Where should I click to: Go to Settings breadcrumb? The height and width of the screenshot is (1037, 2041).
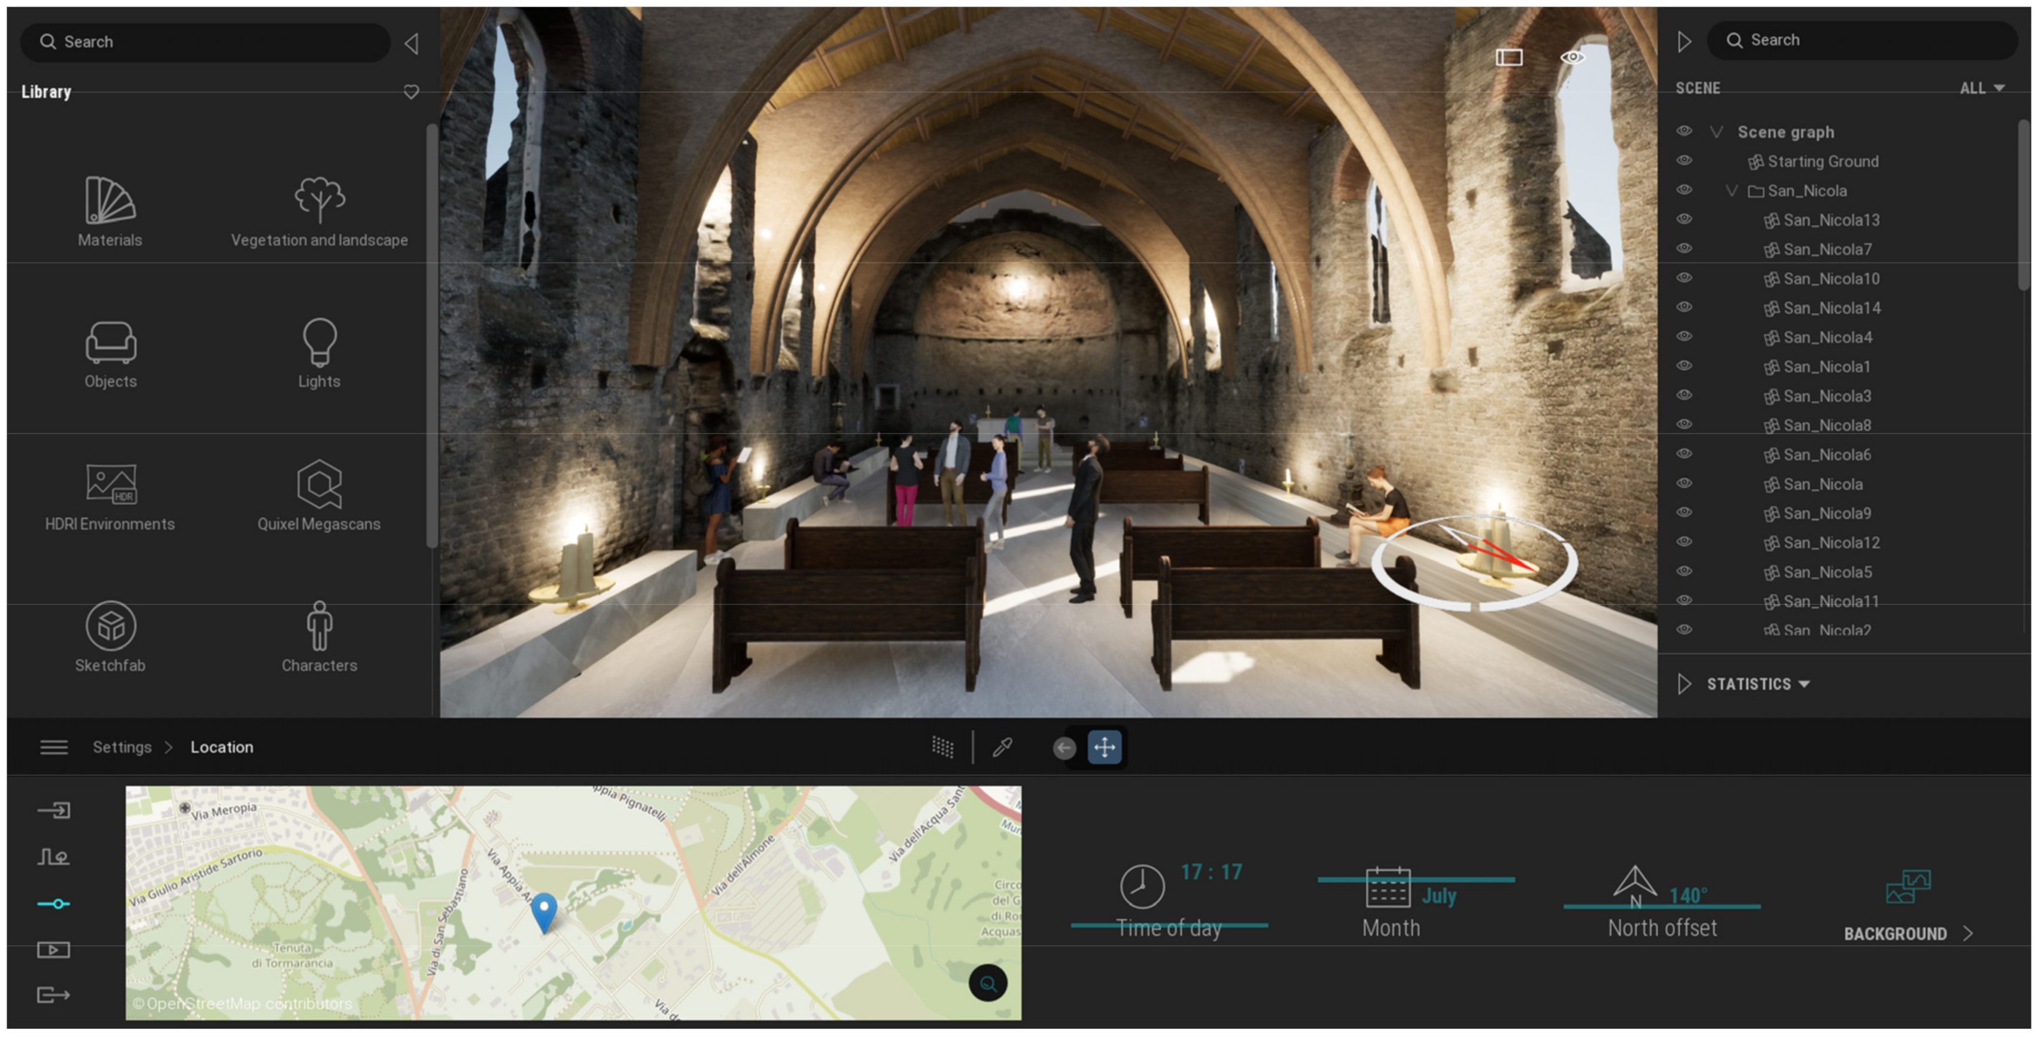(122, 746)
